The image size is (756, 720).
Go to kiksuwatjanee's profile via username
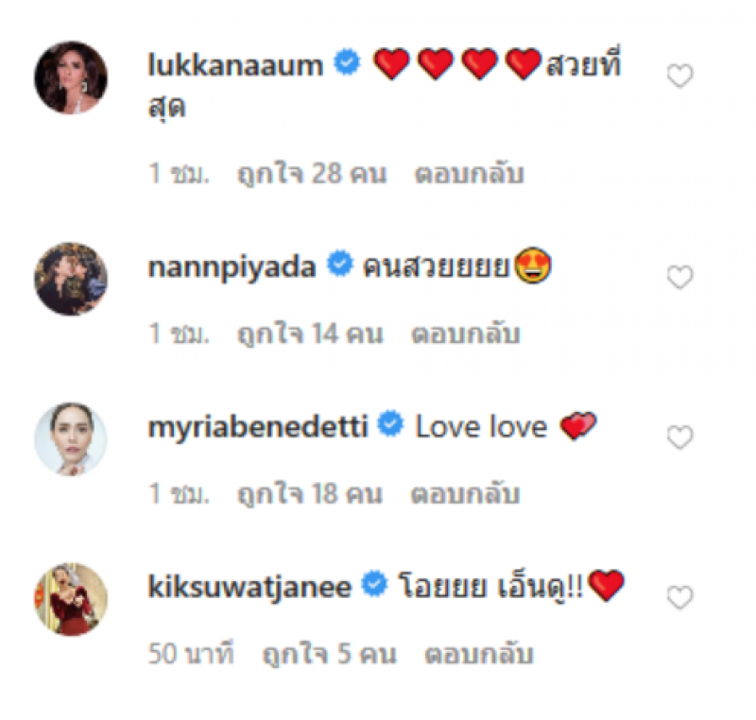tap(249, 587)
